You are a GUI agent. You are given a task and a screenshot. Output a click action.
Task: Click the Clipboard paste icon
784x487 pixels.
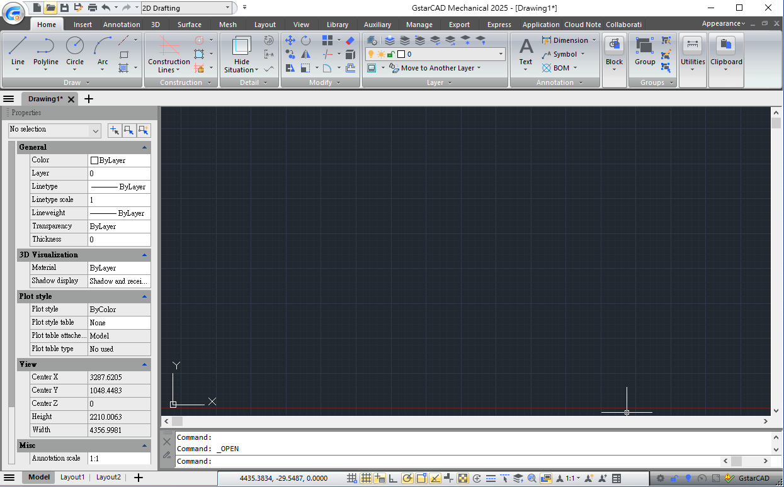pos(726,45)
